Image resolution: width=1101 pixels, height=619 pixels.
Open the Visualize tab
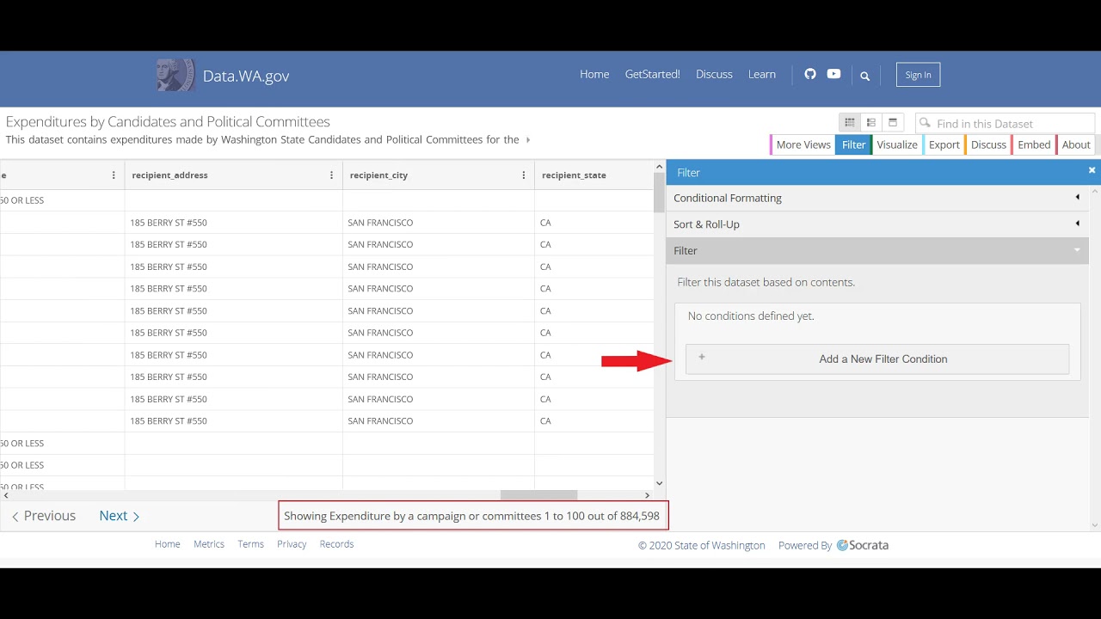click(897, 144)
